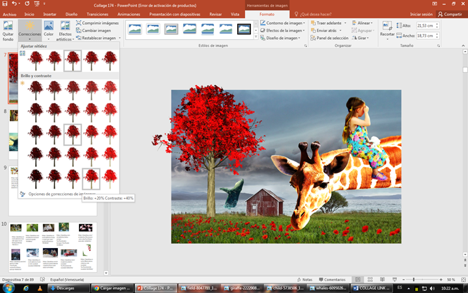Expand Efectos de la imagen dropdown
The height and width of the screenshot is (293, 468).
(x=283, y=31)
